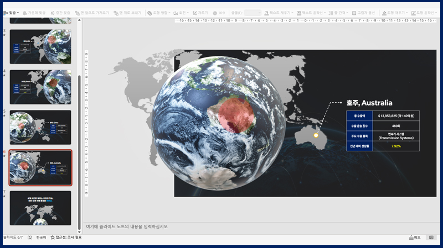Select slide 4 thumbnail in the panel

point(40,87)
